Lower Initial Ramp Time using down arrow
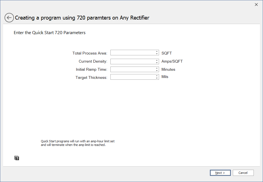Image resolution: width=263 pixels, height=182 pixels. [x=157, y=70]
